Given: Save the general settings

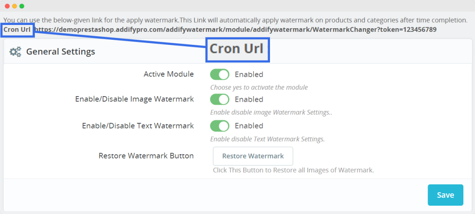Looking at the screenshot, I should (x=445, y=195).
